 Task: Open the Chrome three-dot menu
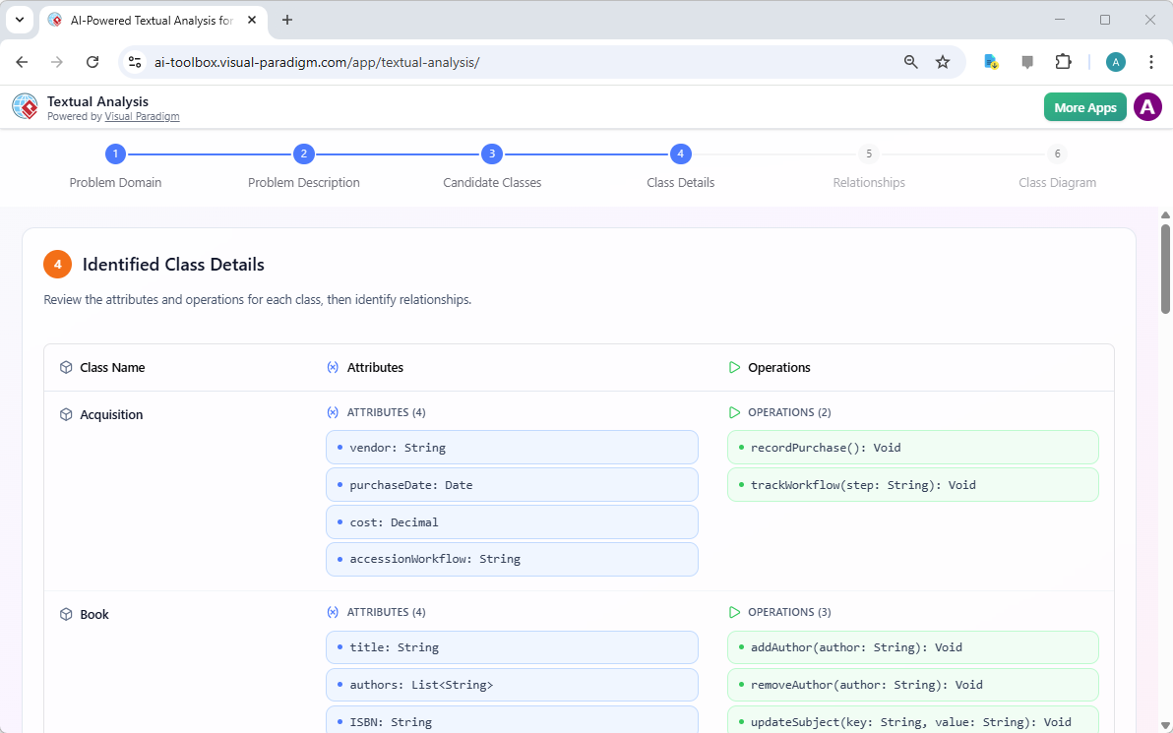tap(1151, 61)
